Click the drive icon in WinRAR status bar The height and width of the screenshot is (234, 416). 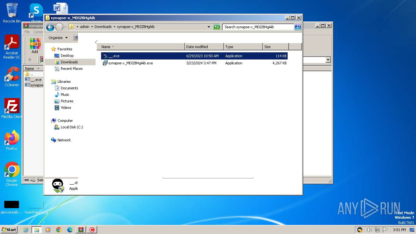[x=27, y=180]
